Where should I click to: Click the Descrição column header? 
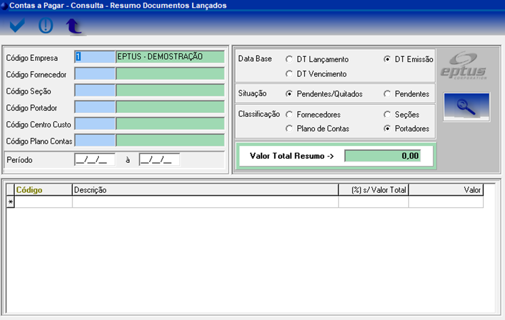205,190
